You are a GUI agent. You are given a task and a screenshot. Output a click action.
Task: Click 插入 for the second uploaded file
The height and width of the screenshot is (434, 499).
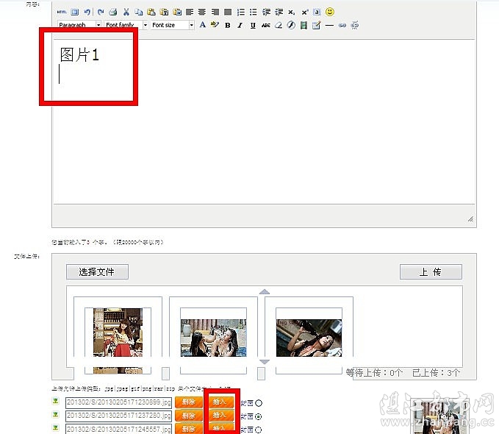(x=220, y=416)
